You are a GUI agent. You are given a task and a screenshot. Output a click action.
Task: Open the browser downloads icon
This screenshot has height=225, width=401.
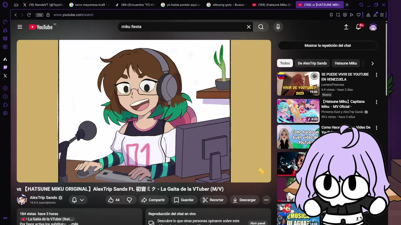pos(375,15)
